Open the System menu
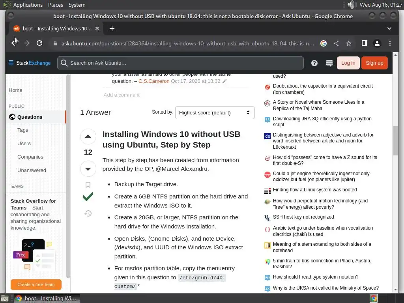The width and height of the screenshot is (404, 303). [77, 5]
